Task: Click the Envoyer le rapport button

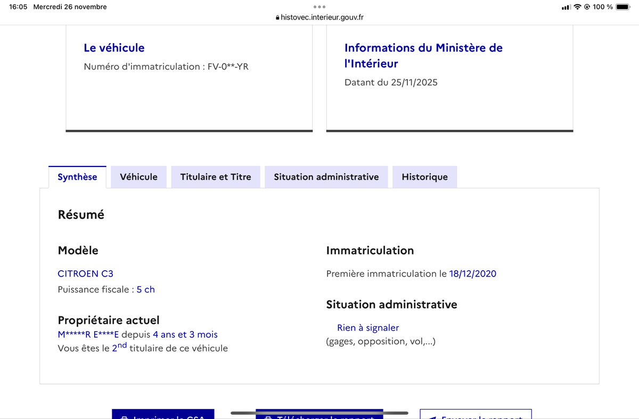Action: [476, 414]
